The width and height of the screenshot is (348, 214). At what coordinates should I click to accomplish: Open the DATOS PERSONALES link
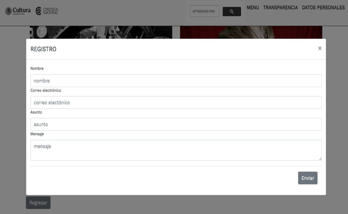coord(323,7)
